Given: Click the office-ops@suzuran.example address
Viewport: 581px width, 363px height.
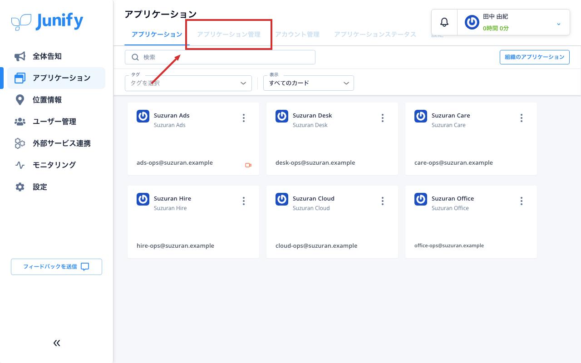Looking at the screenshot, I should [x=449, y=245].
